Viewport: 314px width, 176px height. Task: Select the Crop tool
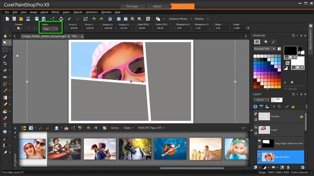(x=5, y=63)
